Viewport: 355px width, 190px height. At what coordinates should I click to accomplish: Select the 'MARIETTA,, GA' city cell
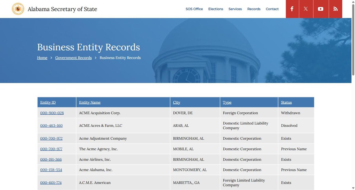[x=195, y=183]
